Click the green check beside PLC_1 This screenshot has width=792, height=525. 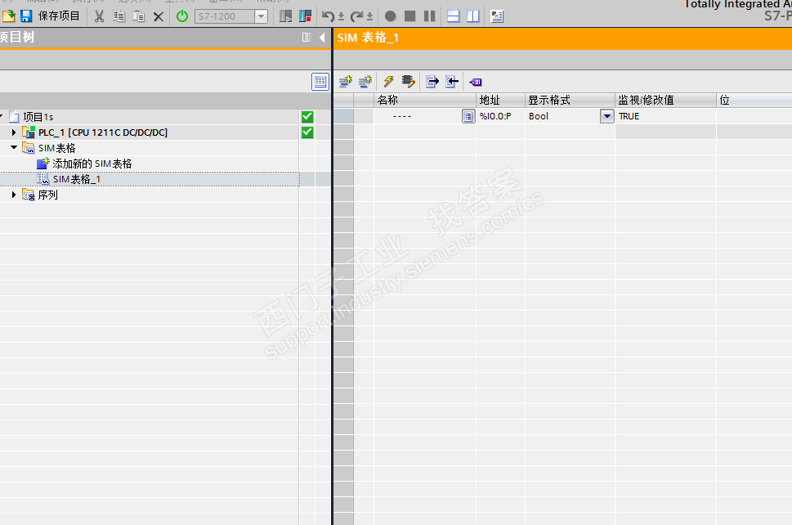[x=307, y=132]
